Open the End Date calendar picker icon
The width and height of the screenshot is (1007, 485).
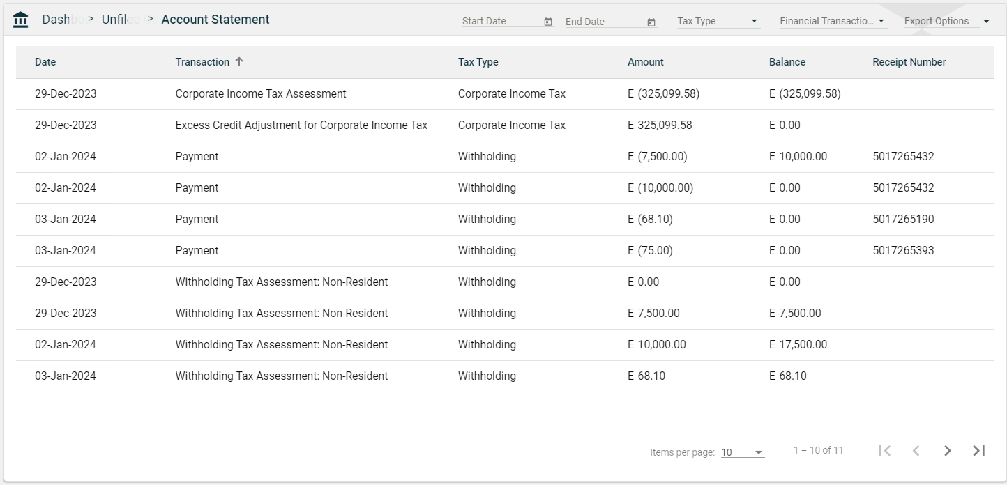point(651,22)
